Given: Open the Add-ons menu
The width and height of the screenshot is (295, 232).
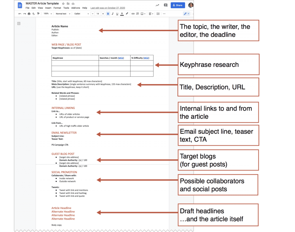Looking at the screenshot, I should 76,8.
